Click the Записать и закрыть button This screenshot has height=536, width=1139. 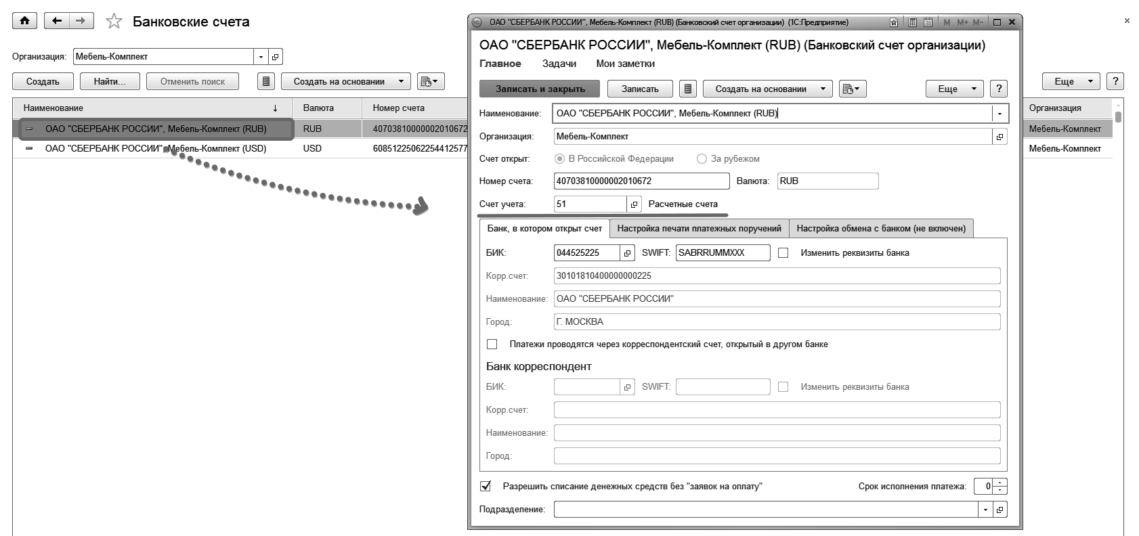coord(540,89)
